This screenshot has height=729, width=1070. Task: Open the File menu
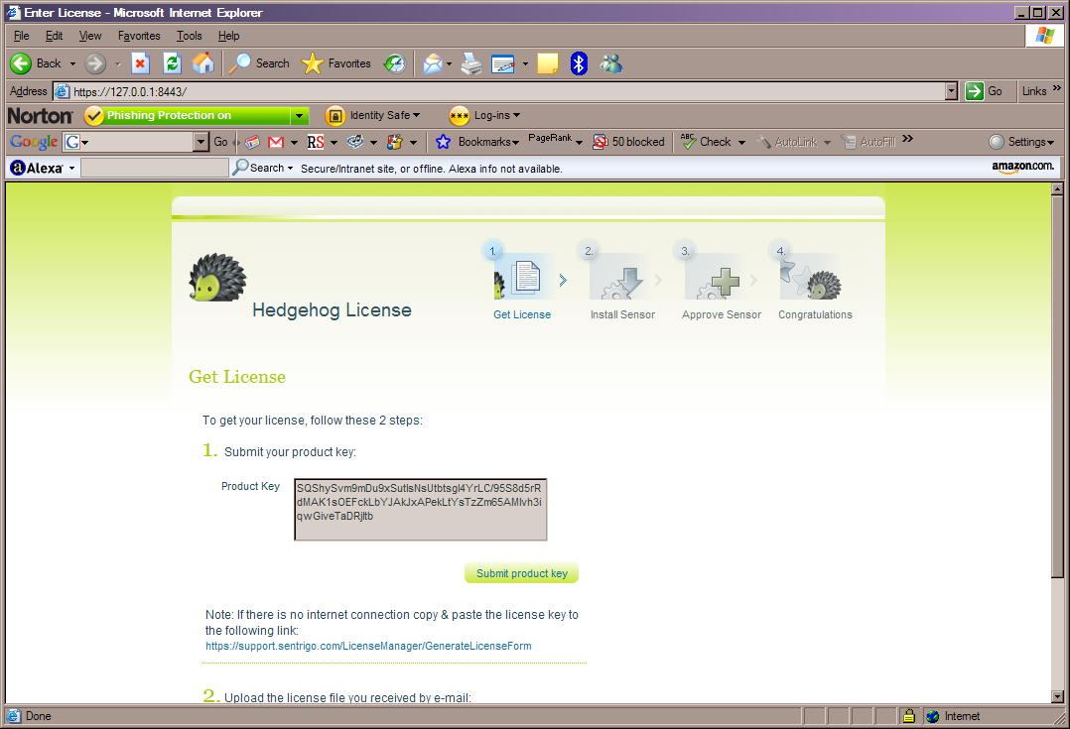point(21,36)
